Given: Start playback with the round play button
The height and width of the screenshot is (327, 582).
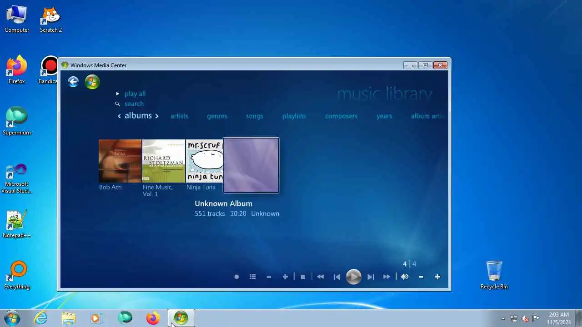Looking at the screenshot, I should [354, 277].
